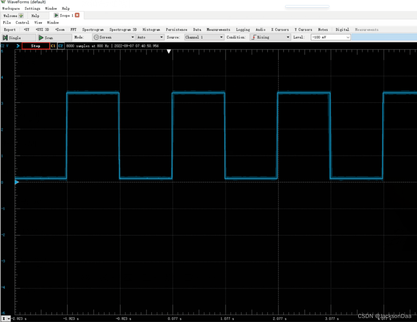Add an XY plot view

coord(27,30)
